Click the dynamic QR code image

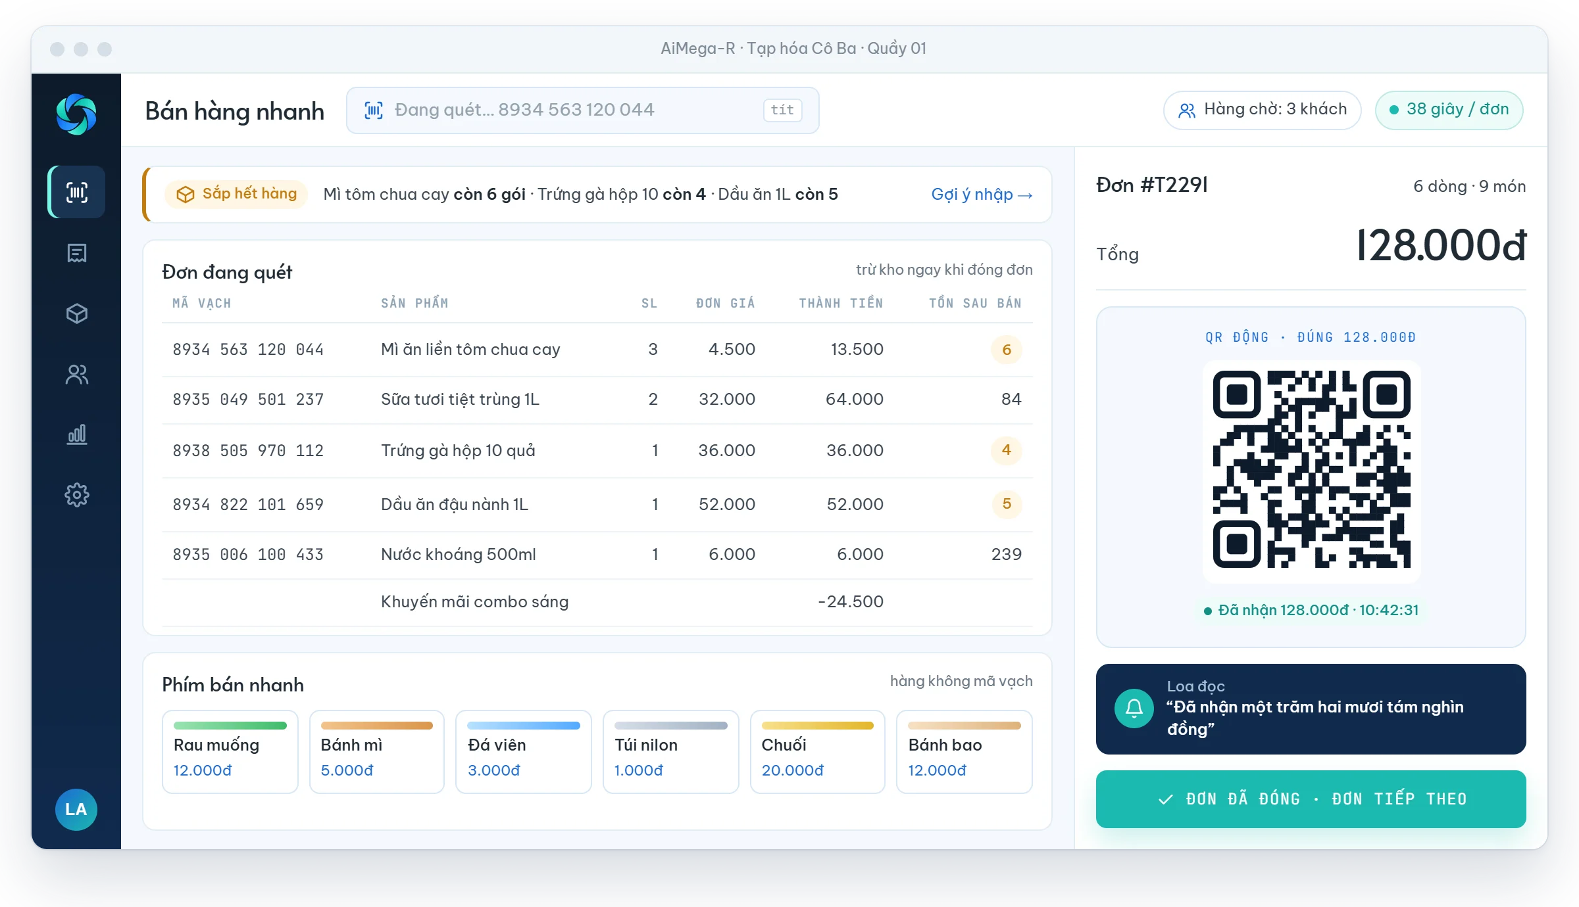1311,469
